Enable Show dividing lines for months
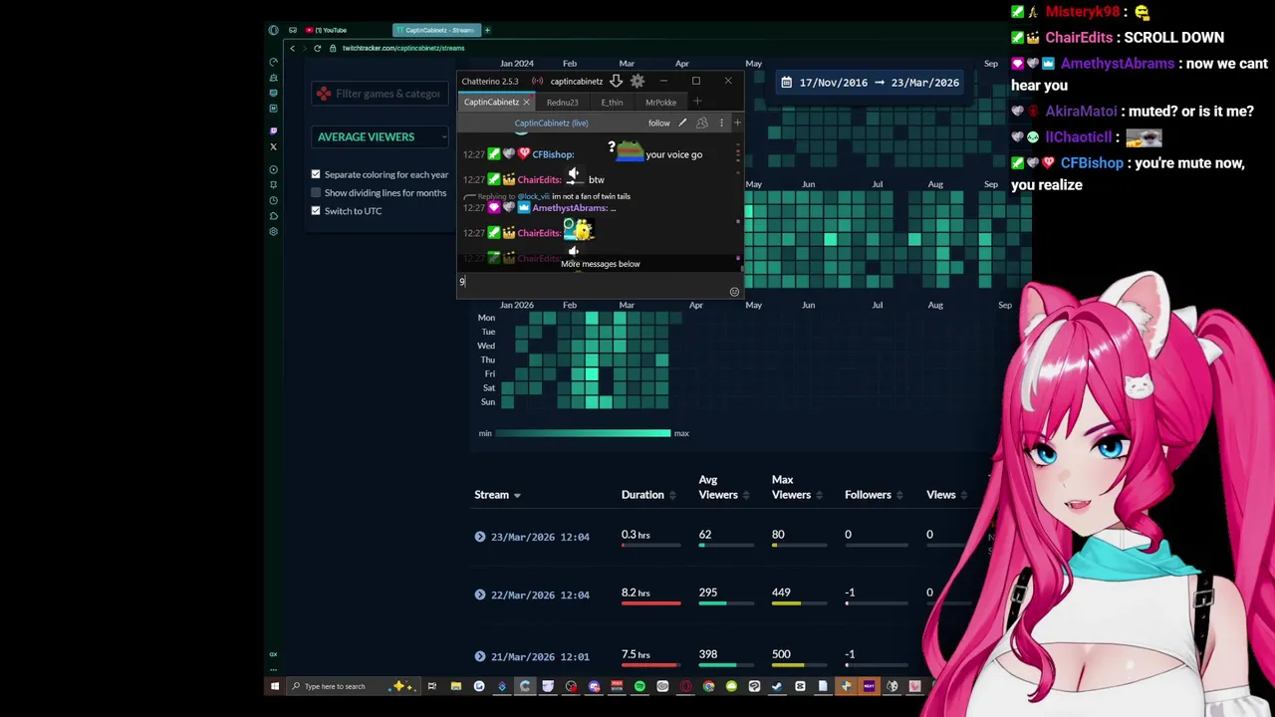Image resolution: width=1275 pixels, height=717 pixels. (316, 192)
